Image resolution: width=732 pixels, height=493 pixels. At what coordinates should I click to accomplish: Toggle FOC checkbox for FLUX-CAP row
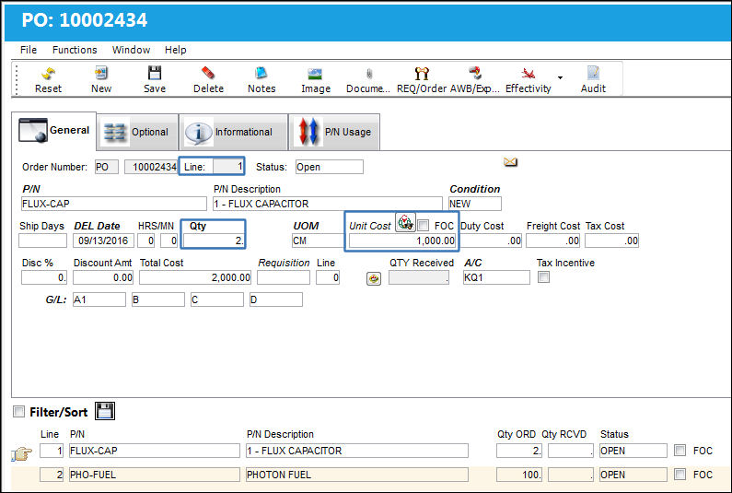(x=680, y=451)
